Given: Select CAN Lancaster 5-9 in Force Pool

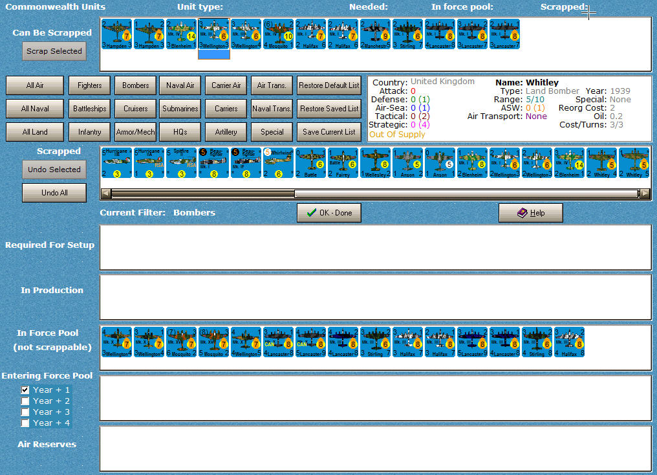Looking at the screenshot, I should 310,342.
